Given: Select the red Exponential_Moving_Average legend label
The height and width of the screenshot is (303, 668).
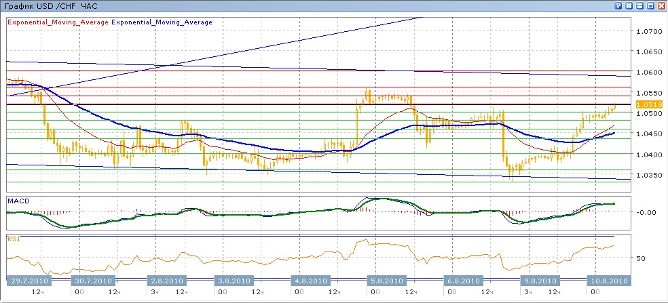Looking at the screenshot, I should click(x=57, y=22).
